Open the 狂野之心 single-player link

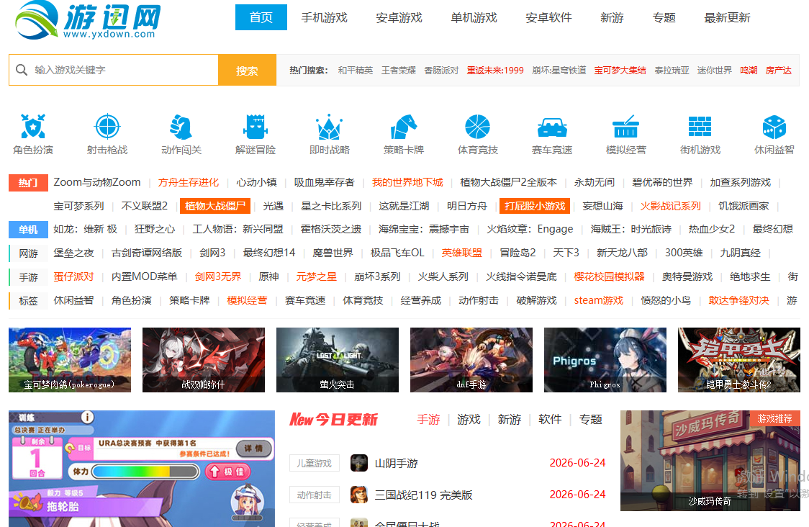155,229
